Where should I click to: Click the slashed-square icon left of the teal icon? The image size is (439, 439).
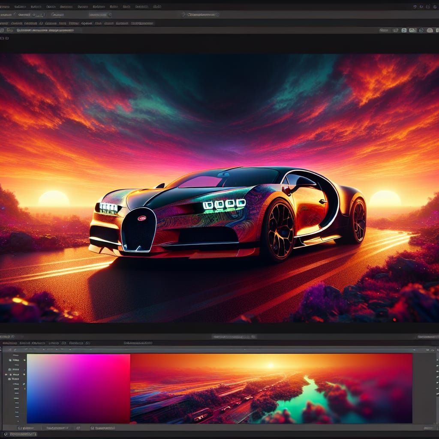(x=396, y=30)
